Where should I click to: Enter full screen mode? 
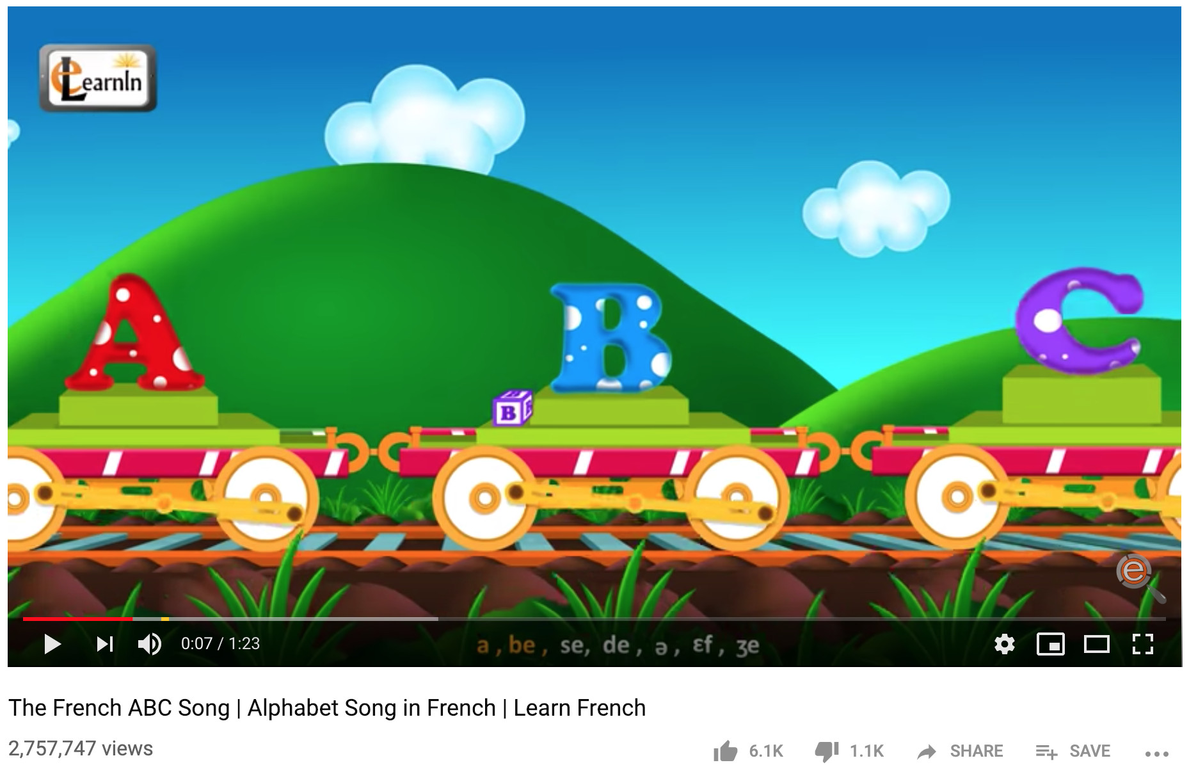tap(1142, 643)
